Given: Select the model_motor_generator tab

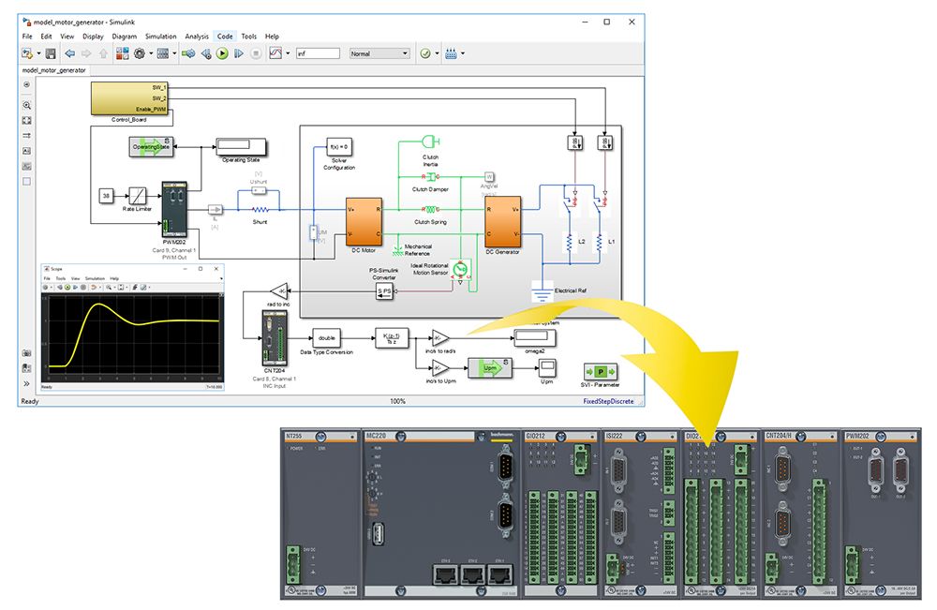Looking at the screenshot, I should click(x=53, y=69).
